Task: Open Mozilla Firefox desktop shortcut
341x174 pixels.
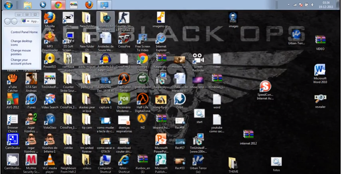Action: point(49,22)
